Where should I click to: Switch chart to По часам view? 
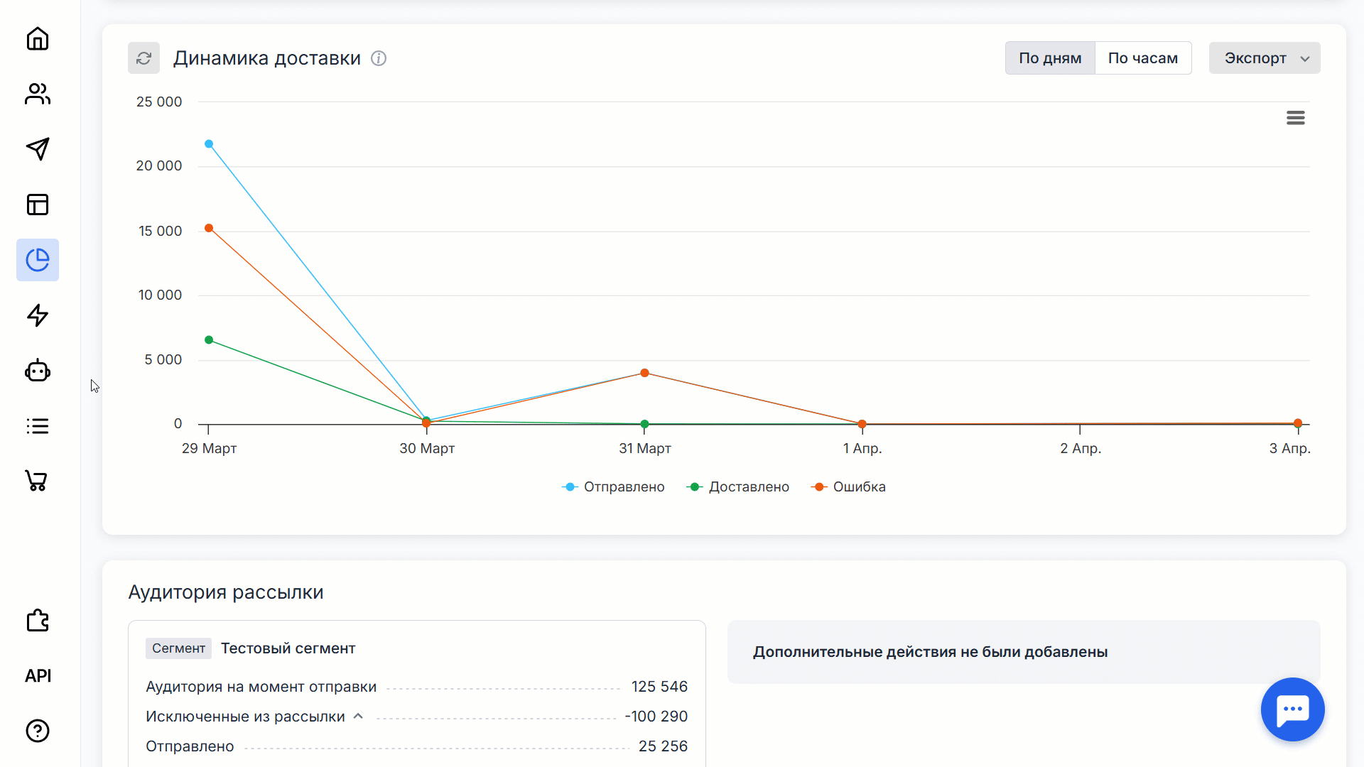click(x=1142, y=58)
